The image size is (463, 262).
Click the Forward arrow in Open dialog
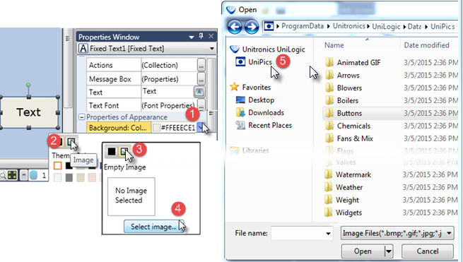pyautogui.click(x=251, y=27)
